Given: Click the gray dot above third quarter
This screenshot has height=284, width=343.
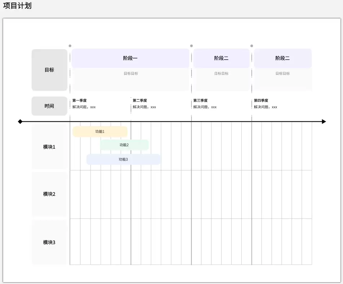Looking at the screenshot, I should [x=192, y=46].
